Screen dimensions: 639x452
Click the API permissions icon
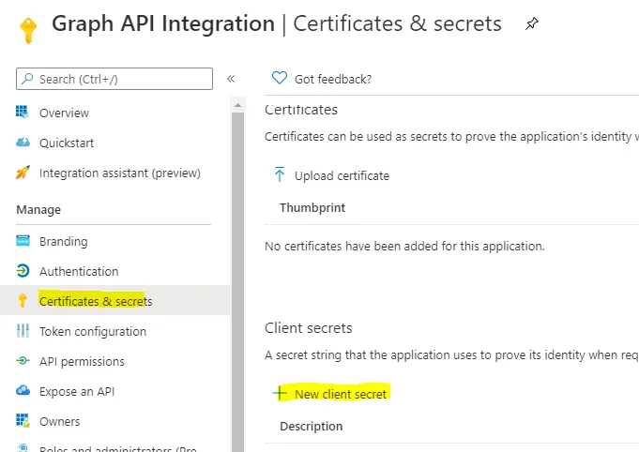23,361
